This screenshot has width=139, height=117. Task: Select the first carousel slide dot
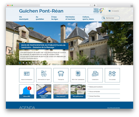pos(20,63)
